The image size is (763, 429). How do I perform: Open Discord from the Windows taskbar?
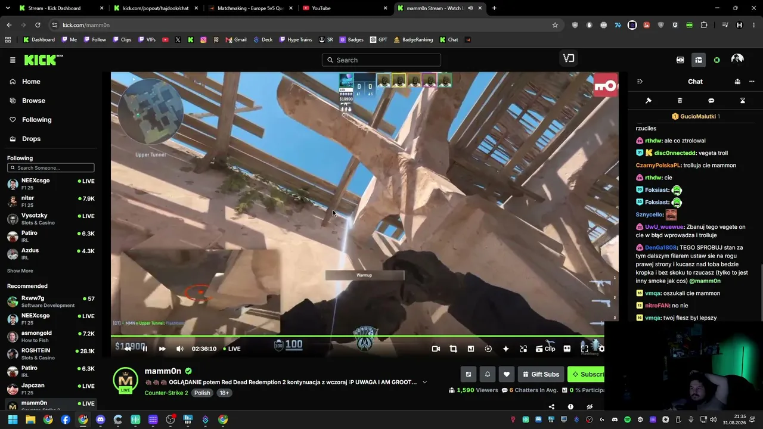[100, 419]
